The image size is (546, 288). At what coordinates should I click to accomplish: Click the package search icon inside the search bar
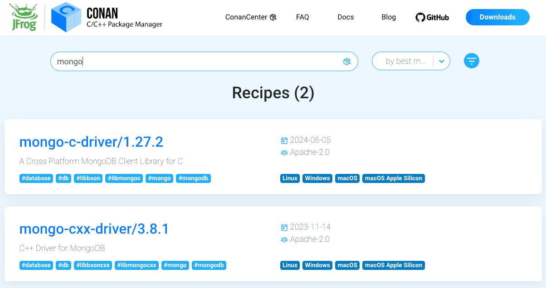347,61
